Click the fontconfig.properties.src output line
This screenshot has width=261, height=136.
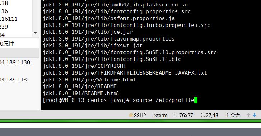click(117, 11)
